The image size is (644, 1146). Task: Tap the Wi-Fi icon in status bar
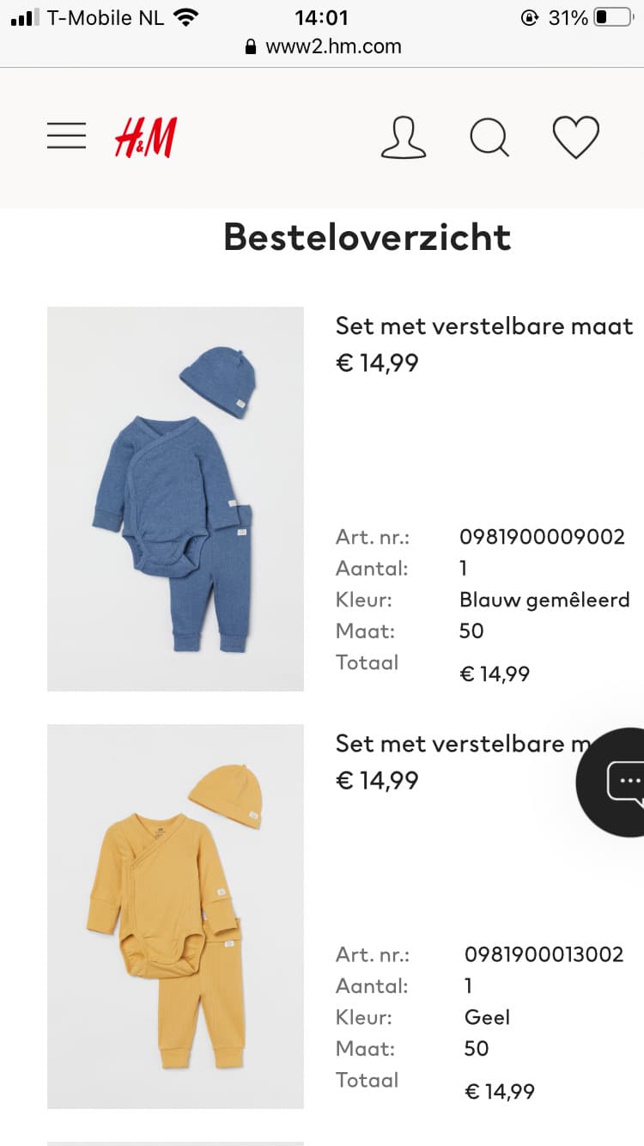(x=185, y=17)
